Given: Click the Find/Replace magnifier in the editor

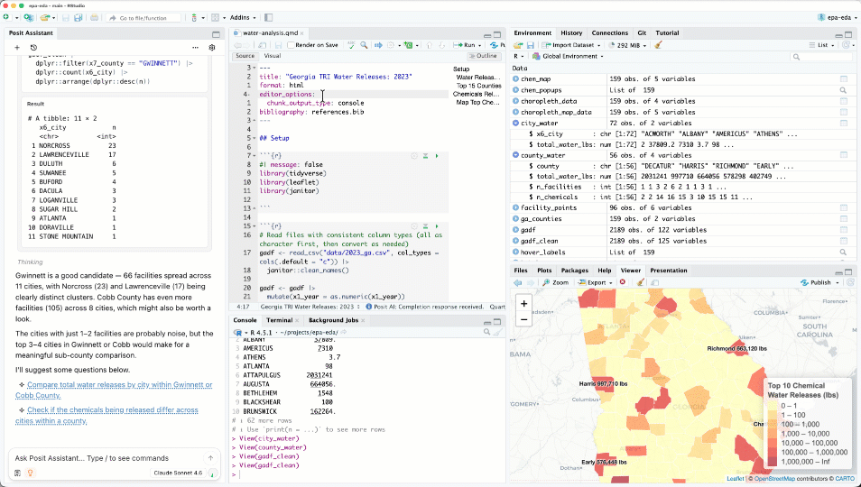Looking at the screenshot, I should point(364,45).
